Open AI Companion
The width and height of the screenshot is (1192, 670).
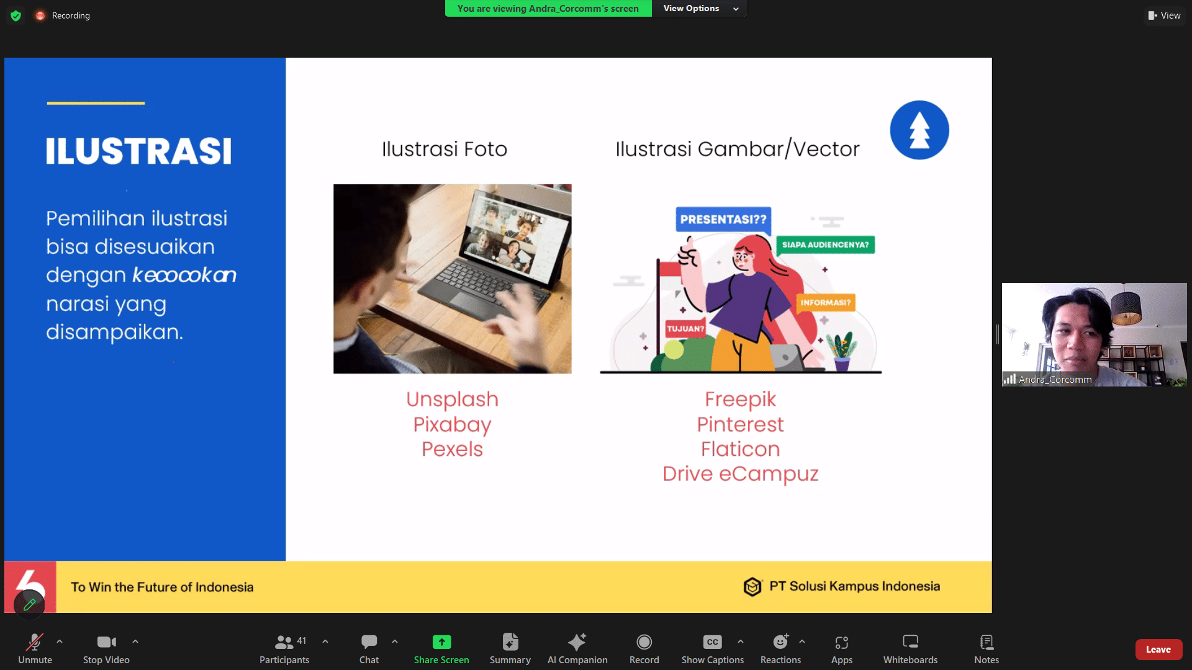tap(577, 649)
